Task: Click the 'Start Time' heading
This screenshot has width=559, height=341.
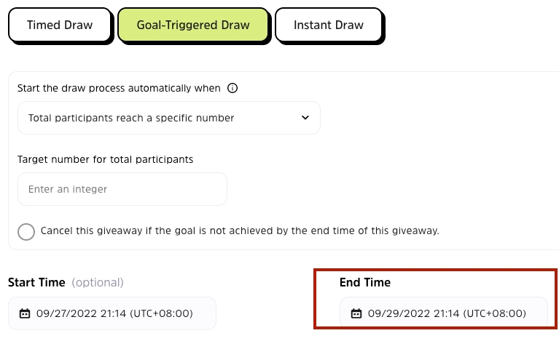Action: [x=36, y=282]
